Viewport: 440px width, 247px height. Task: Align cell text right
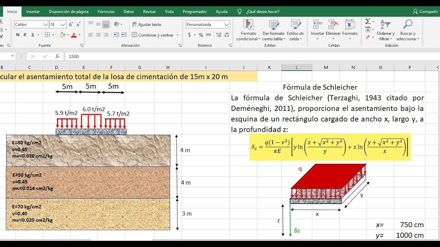point(106,35)
